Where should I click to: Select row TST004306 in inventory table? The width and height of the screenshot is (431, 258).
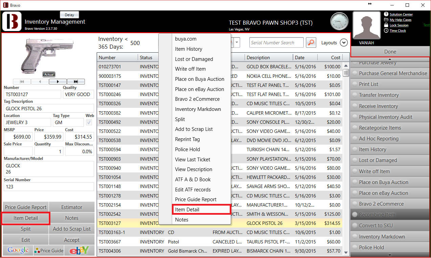(220, 251)
